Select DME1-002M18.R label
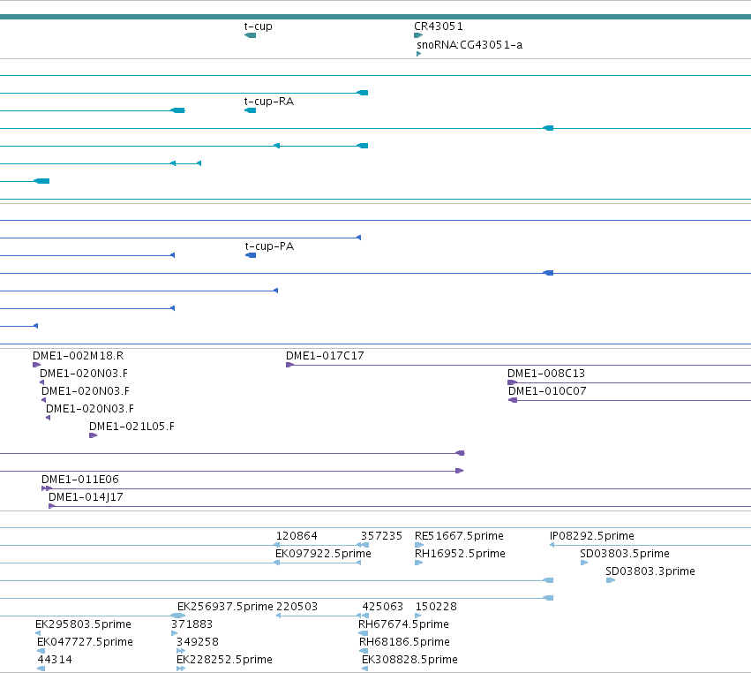Viewport: 751px width, 673px height. [x=78, y=356]
